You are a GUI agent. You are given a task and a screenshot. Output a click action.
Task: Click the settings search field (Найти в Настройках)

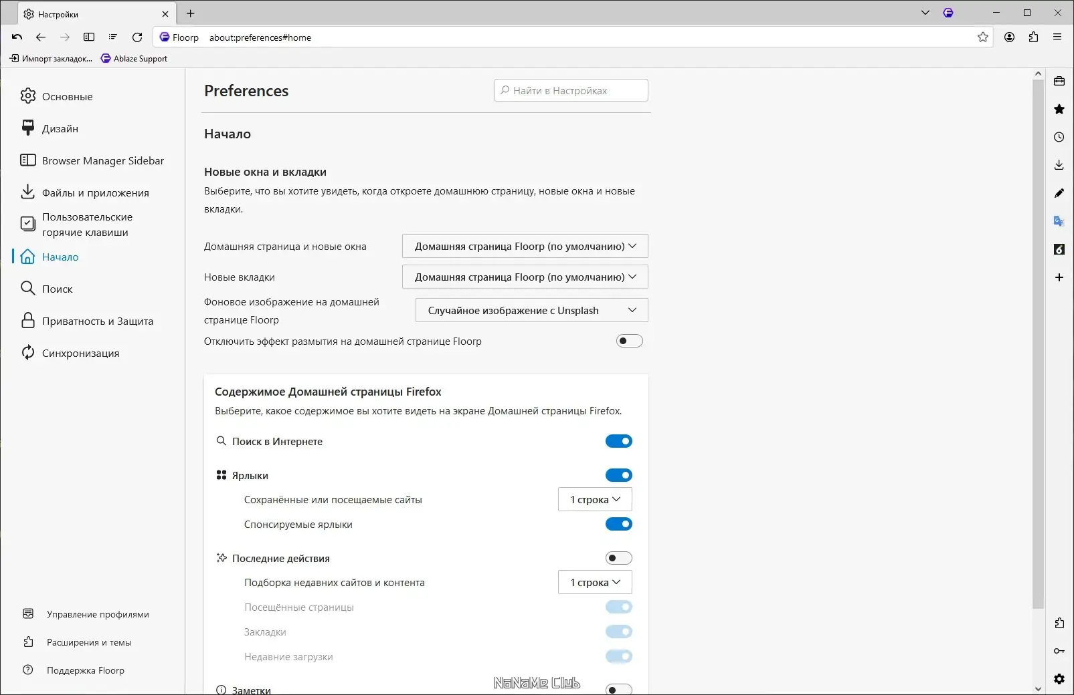[x=570, y=90]
